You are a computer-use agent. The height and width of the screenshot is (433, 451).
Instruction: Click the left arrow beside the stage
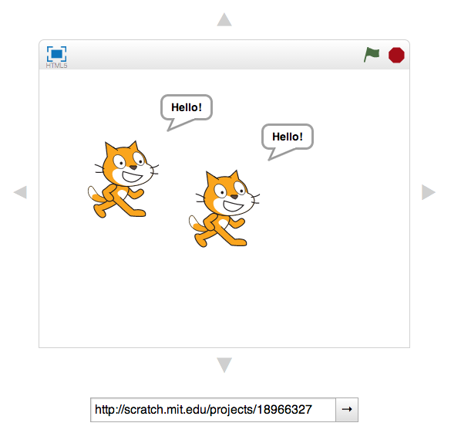[x=20, y=192]
